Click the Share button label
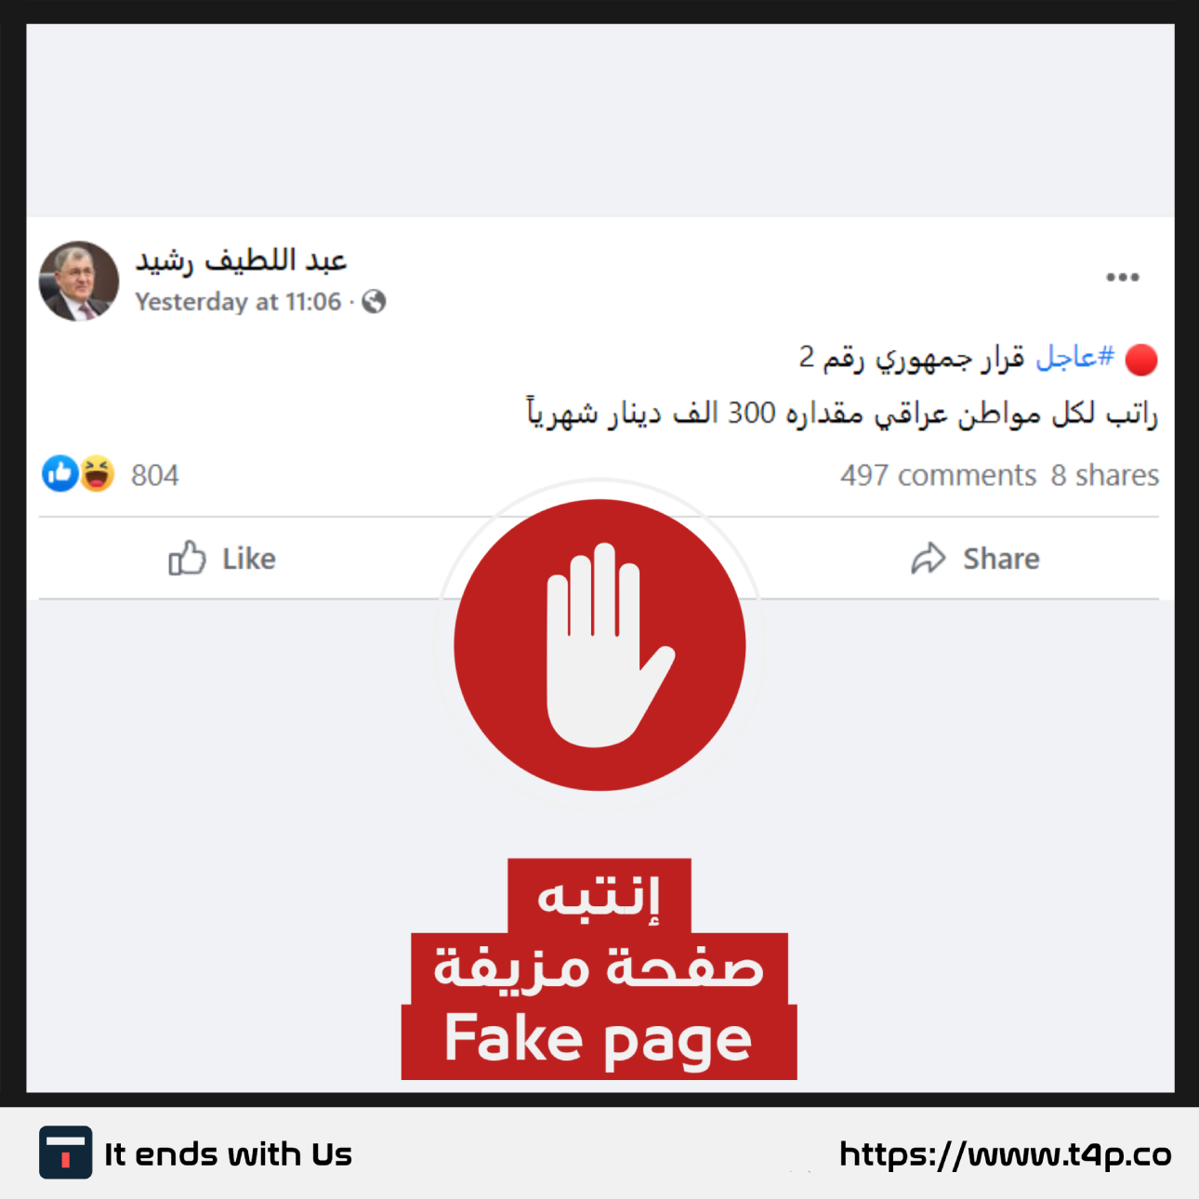Image resolution: width=1199 pixels, height=1199 pixels. (1001, 559)
